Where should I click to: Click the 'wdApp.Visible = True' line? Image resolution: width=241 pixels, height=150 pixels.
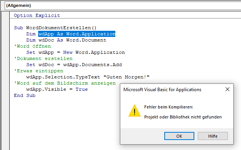(57, 89)
